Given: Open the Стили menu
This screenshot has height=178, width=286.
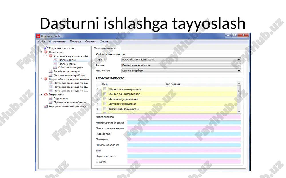Looking at the screenshot, I should point(104,42).
